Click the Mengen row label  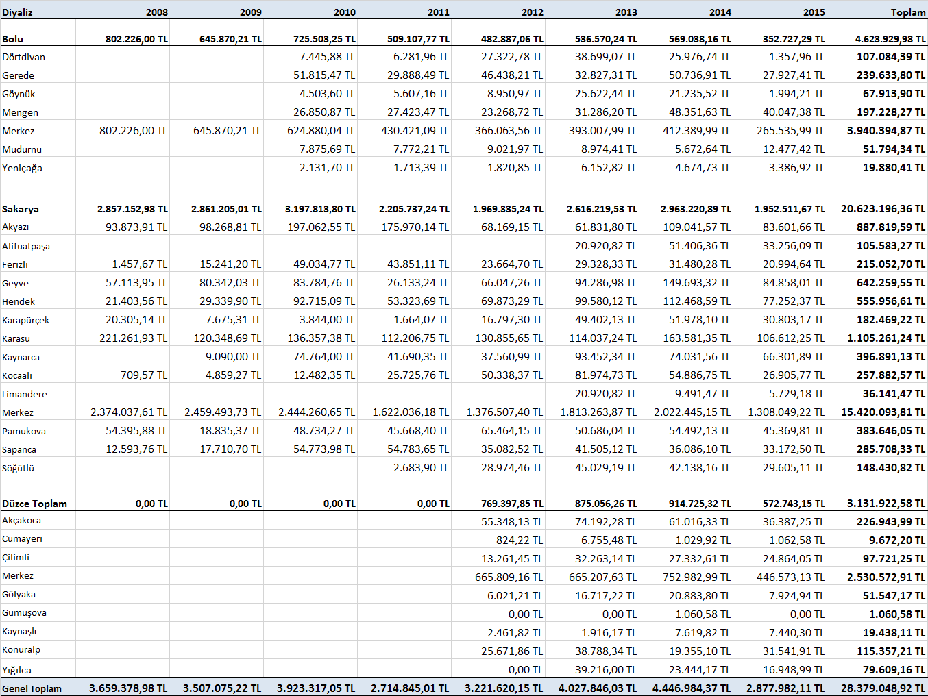[x=20, y=112]
